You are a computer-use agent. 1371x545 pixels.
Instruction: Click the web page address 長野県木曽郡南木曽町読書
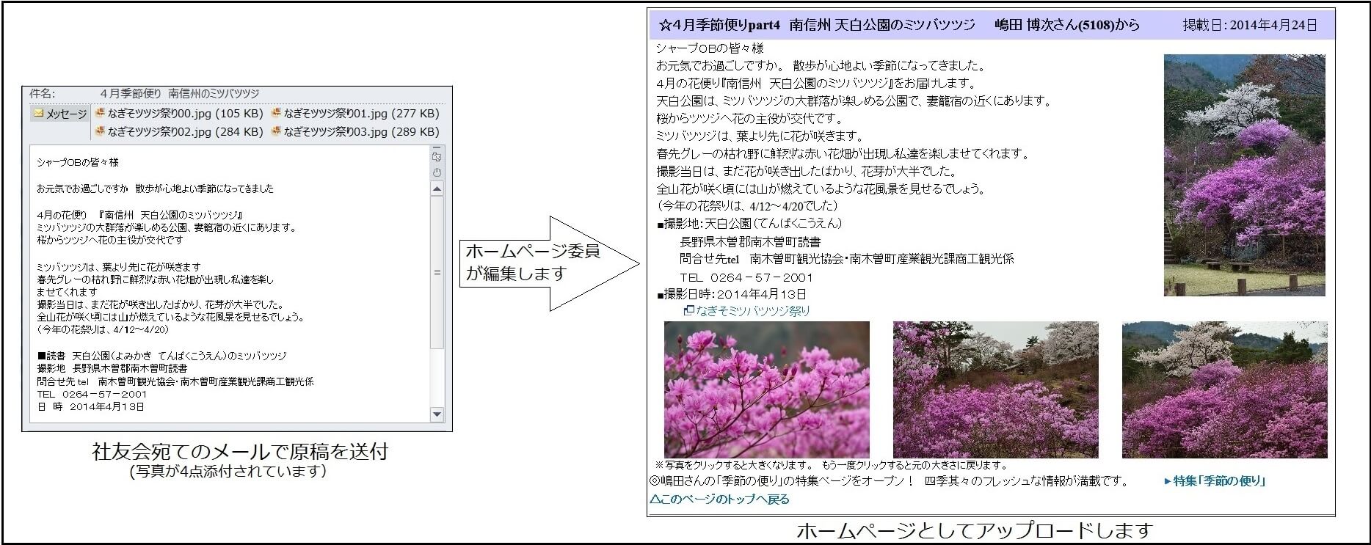[750, 241]
